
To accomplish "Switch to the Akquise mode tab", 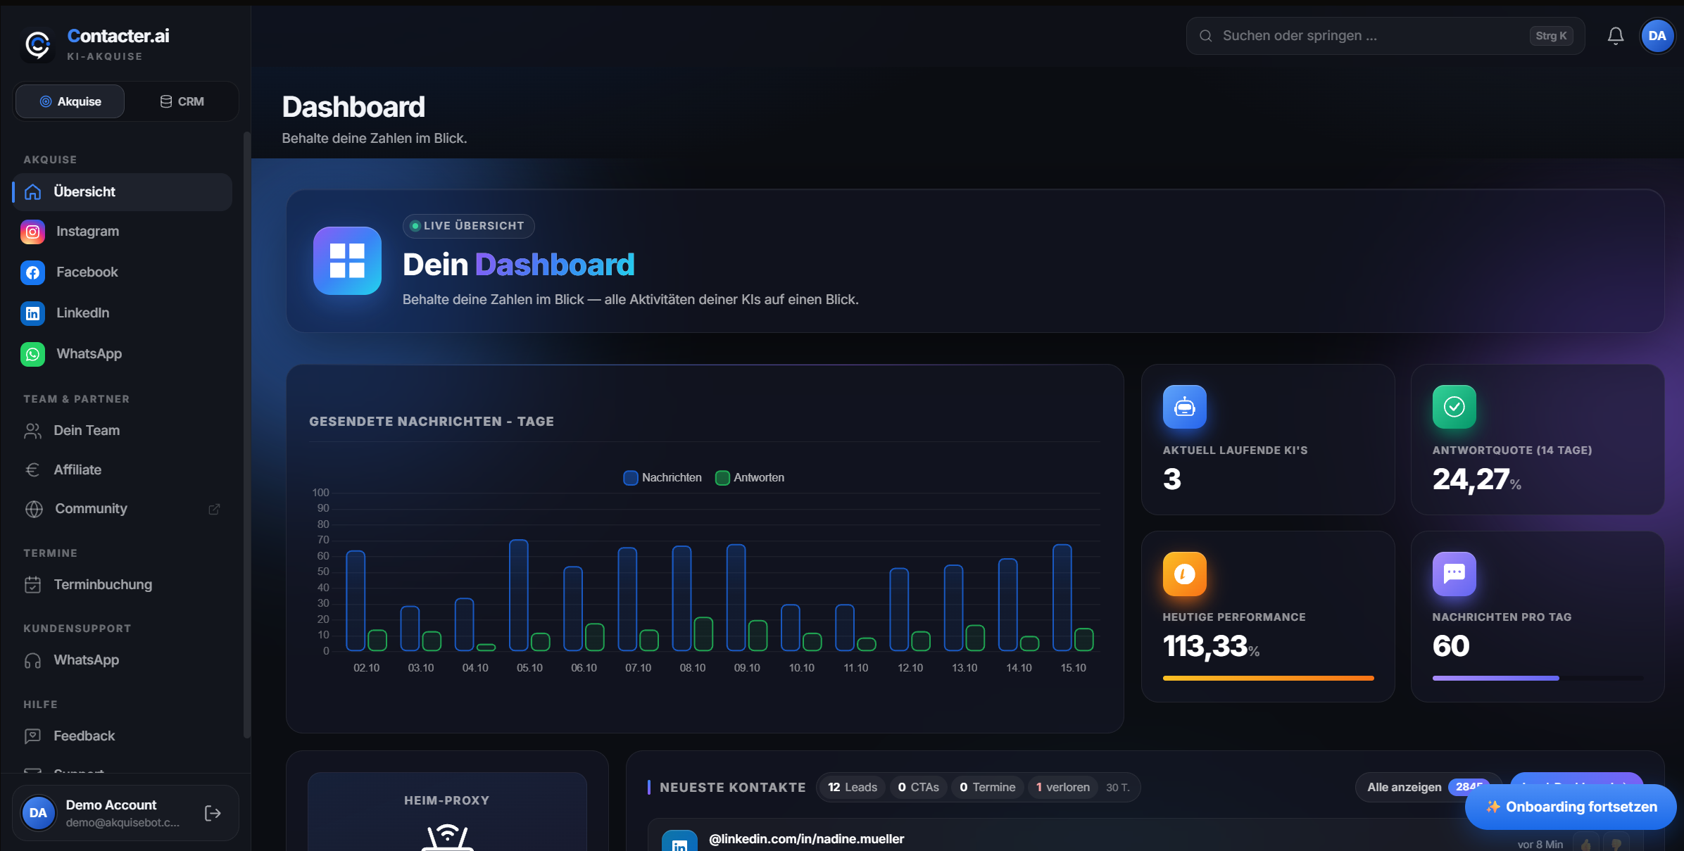I will 70,101.
